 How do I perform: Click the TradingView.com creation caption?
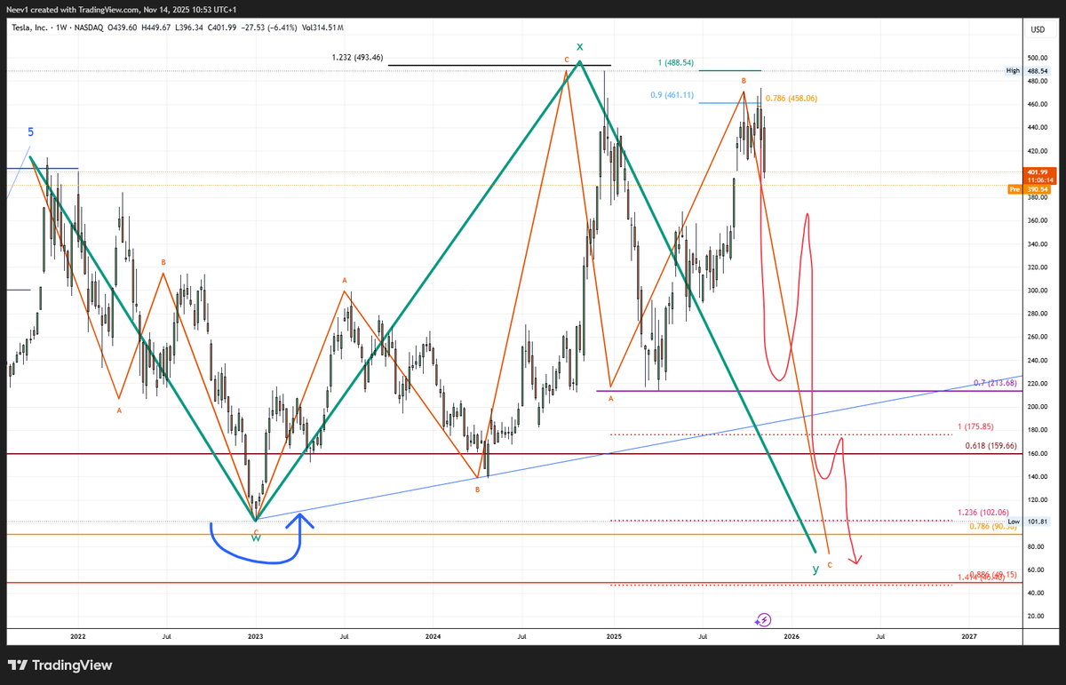pos(123,9)
